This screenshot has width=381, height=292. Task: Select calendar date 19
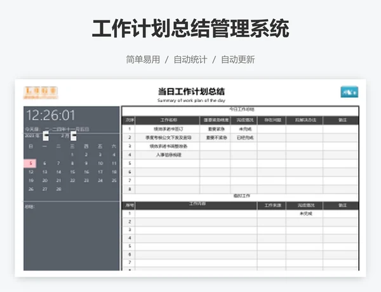[x=31, y=180]
